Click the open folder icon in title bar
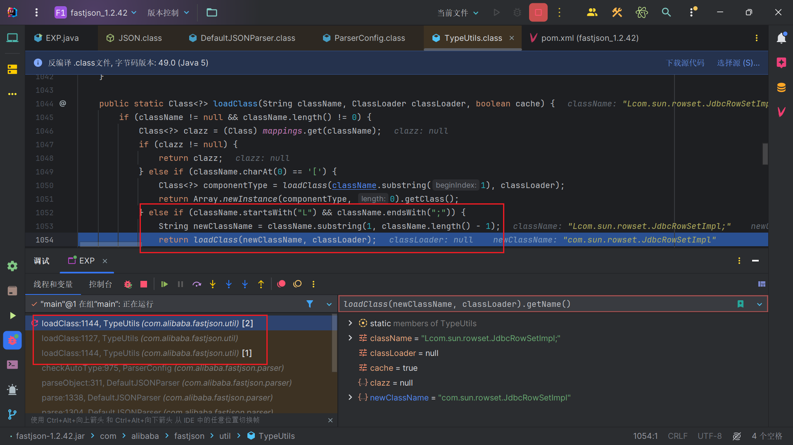The image size is (793, 445). tap(212, 12)
